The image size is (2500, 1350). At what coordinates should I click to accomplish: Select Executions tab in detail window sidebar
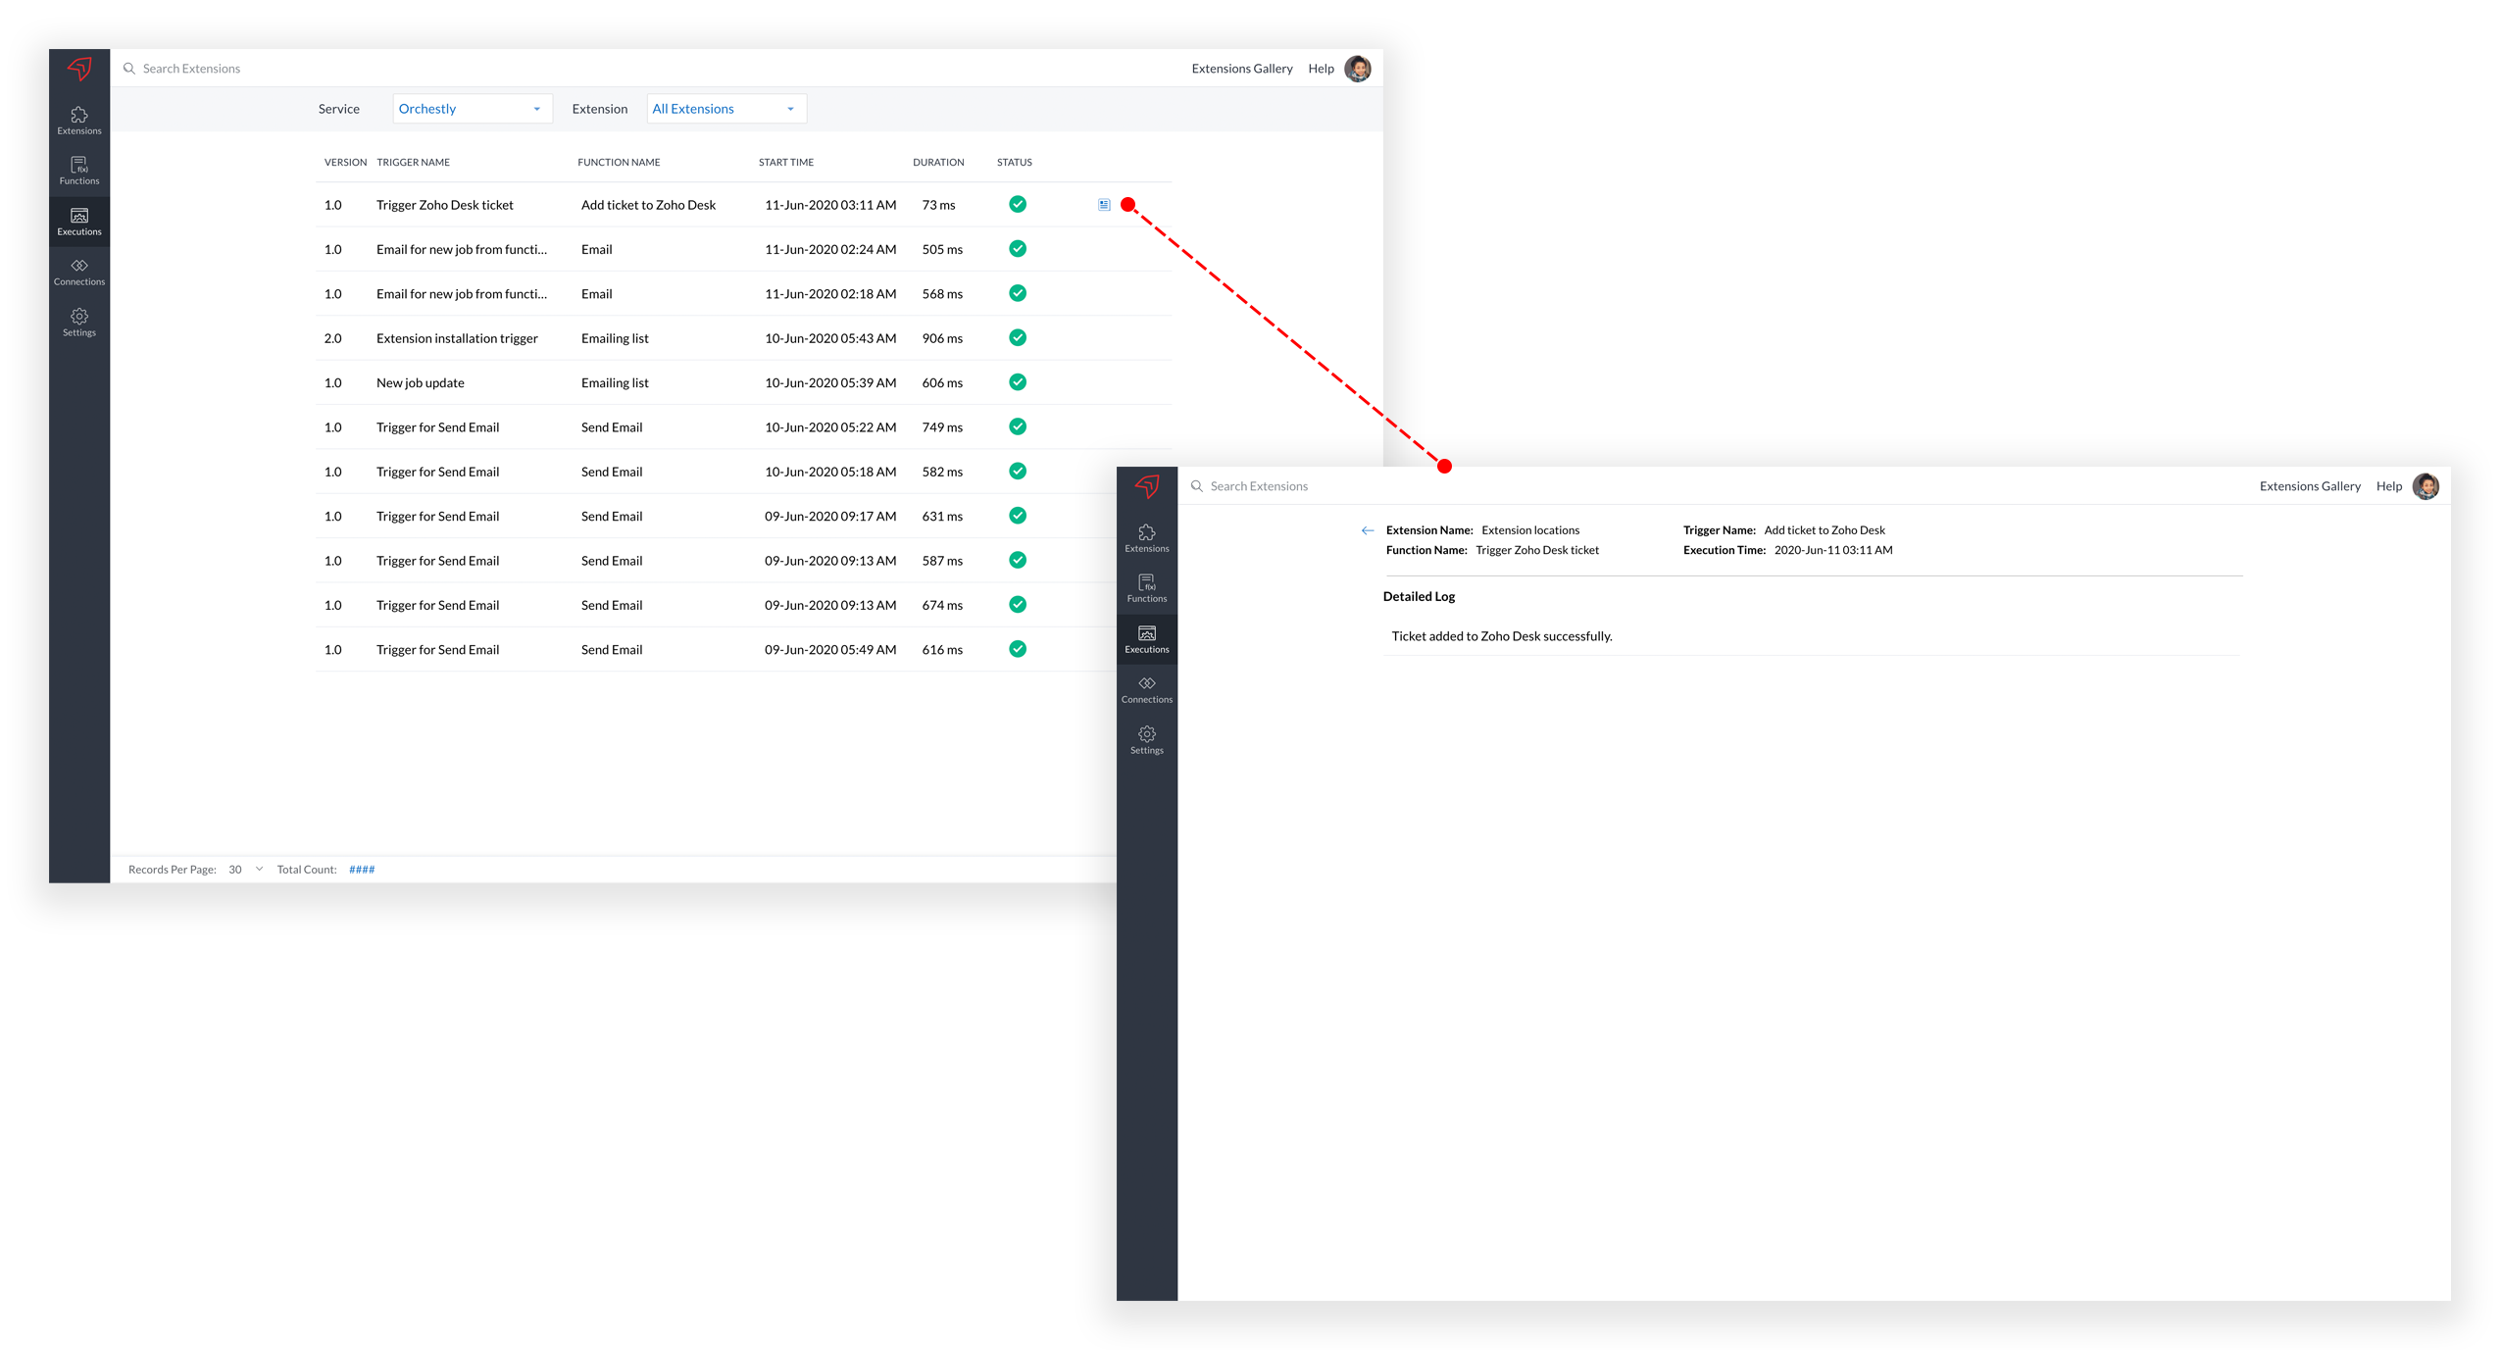pos(1146,639)
